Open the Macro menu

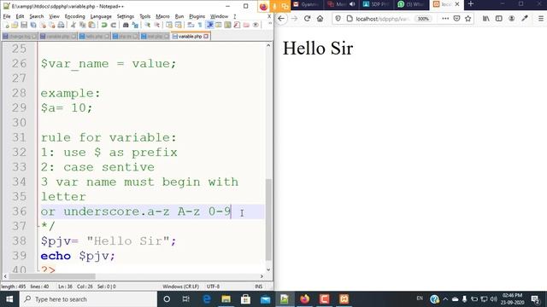162,16
